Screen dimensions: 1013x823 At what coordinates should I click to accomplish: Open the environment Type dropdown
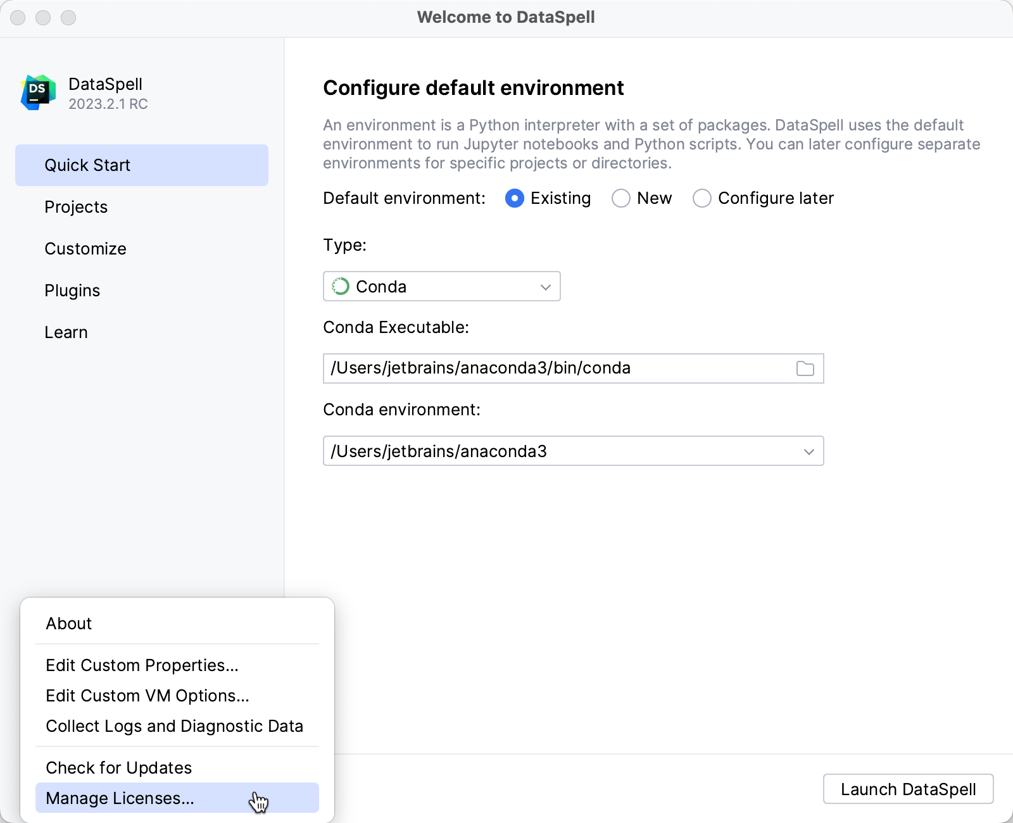[441, 286]
